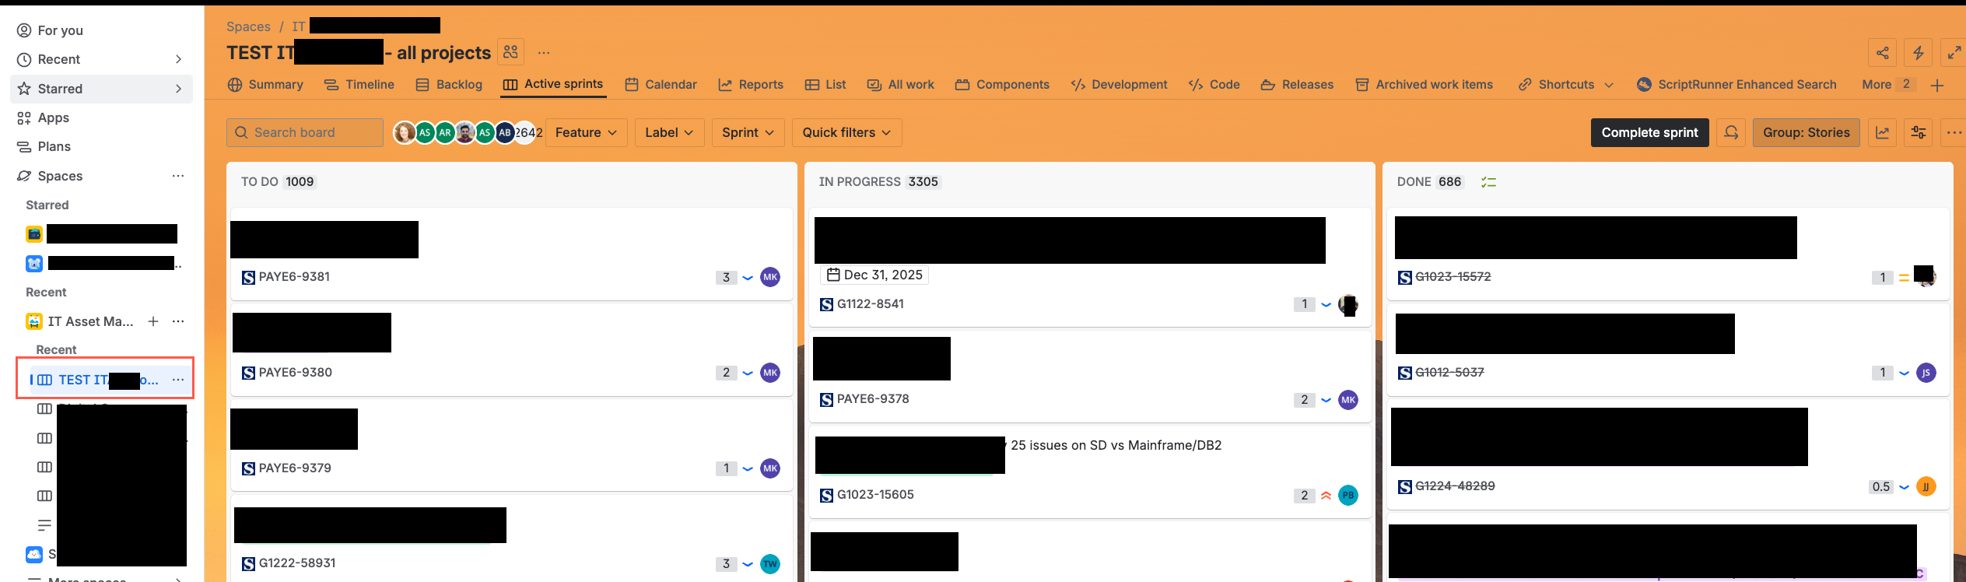
Task: Expand More tabs menu
Action: 1887,85
